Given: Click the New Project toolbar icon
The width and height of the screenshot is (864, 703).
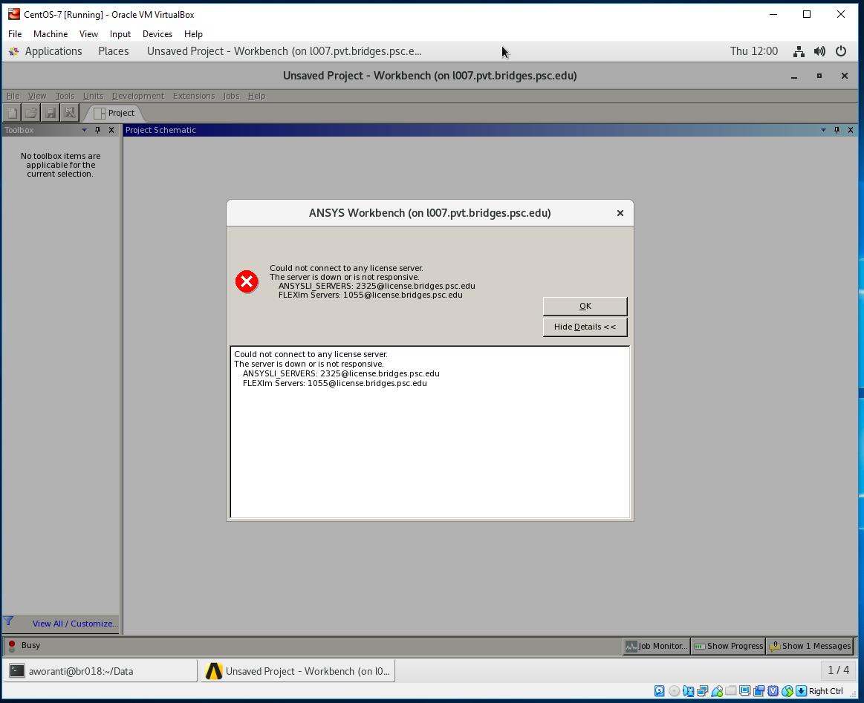Looking at the screenshot, I should click(12, 113).
